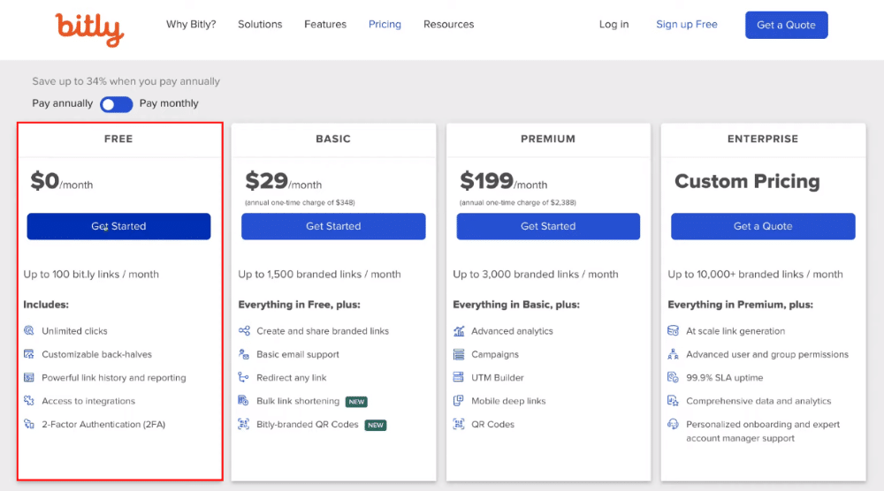
Task: Click the Bitly logo
Action: click(x=89, y=29)
